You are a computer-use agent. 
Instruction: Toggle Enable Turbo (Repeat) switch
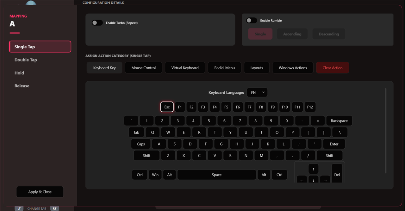click(97, 23)
